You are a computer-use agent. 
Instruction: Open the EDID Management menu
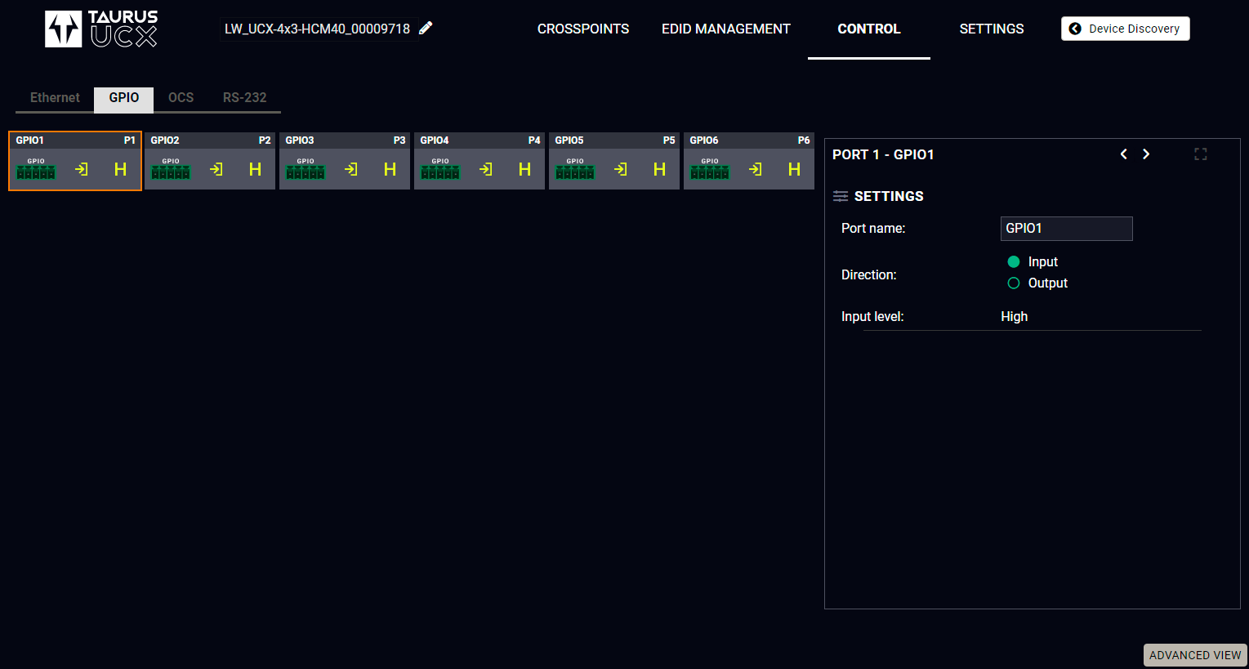(x=725, y=29)
